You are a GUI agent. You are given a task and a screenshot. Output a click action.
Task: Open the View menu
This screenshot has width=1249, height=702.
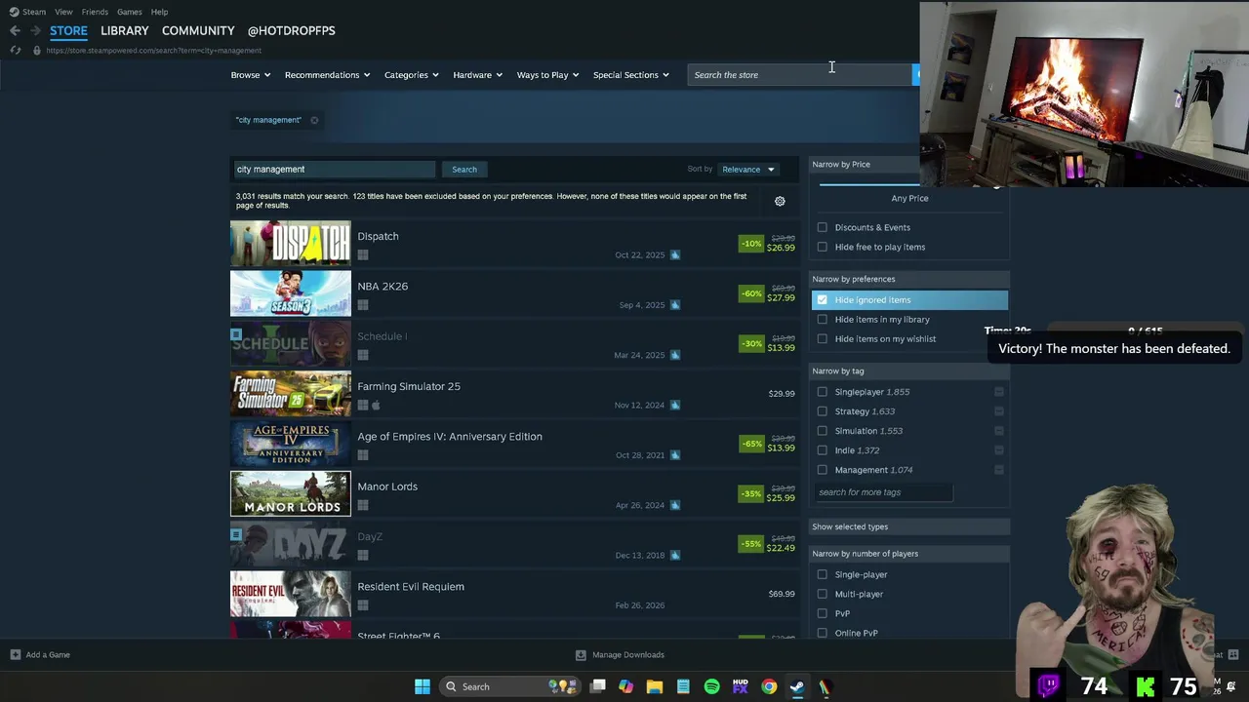[63, 12]
